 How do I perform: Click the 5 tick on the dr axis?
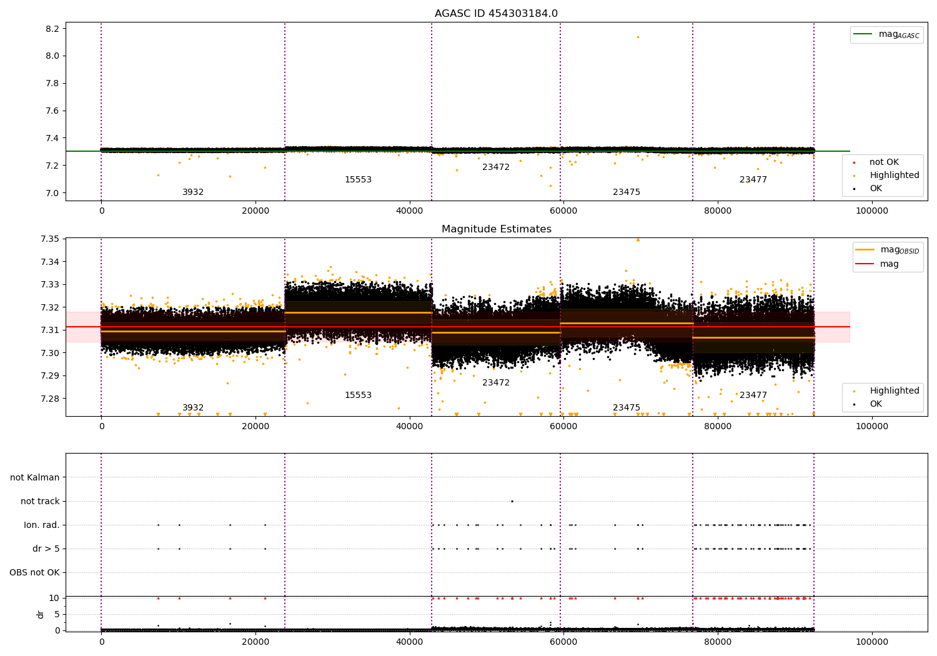[57, 614]
